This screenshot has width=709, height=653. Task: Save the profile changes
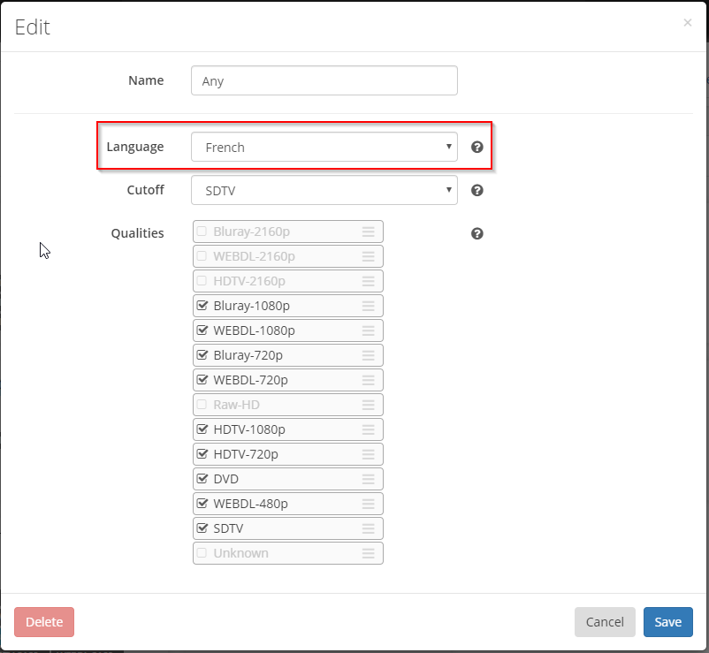point(667,622)
